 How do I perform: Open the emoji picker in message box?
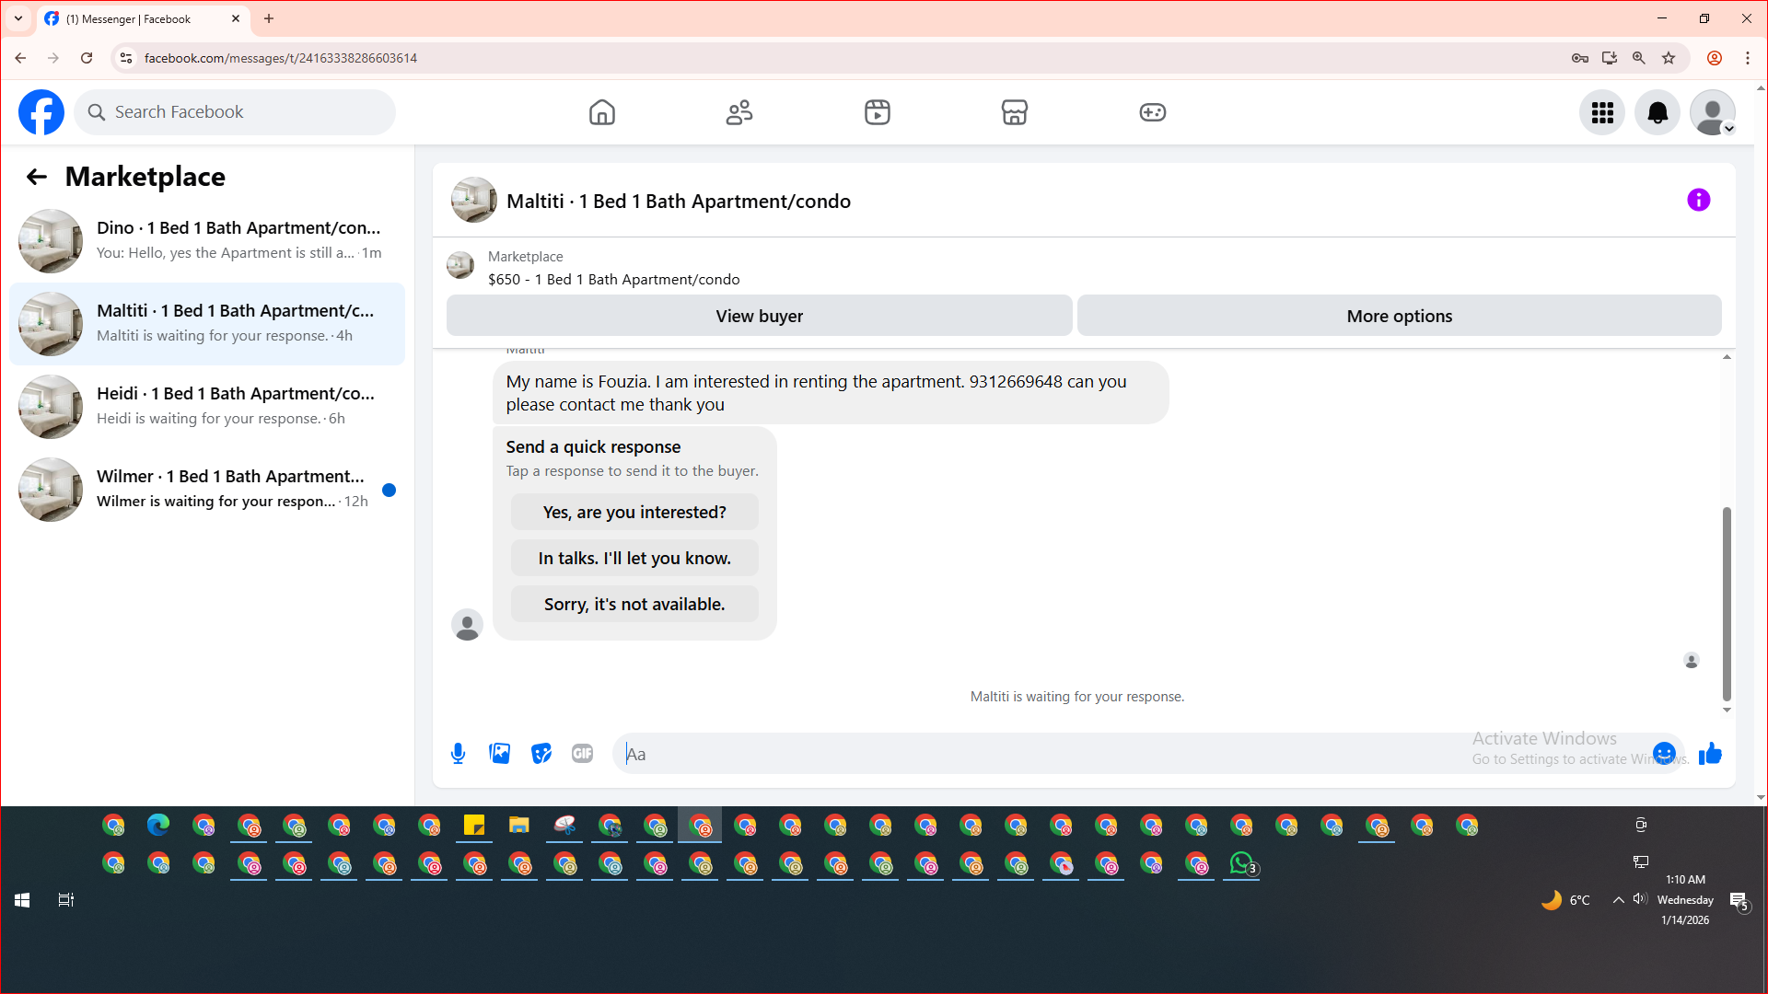[1664, 754]
